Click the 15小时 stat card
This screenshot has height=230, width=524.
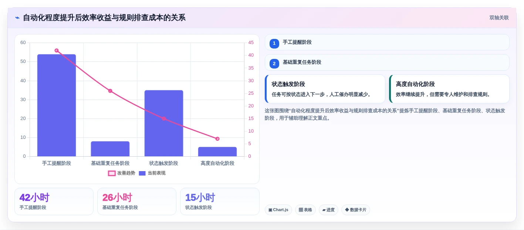pyautogui.click(x=220, y=201)
